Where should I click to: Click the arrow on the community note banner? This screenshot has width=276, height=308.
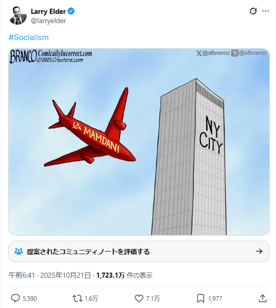(x=259, y=251)
